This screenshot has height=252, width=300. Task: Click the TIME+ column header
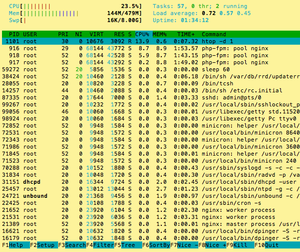pos(186,34)
